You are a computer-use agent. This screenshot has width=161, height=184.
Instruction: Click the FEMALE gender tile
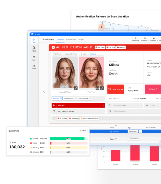pyautogui.click(x=153, y=89)
